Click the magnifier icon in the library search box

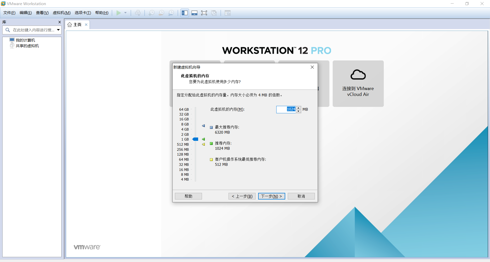click(x=8, y=30)
